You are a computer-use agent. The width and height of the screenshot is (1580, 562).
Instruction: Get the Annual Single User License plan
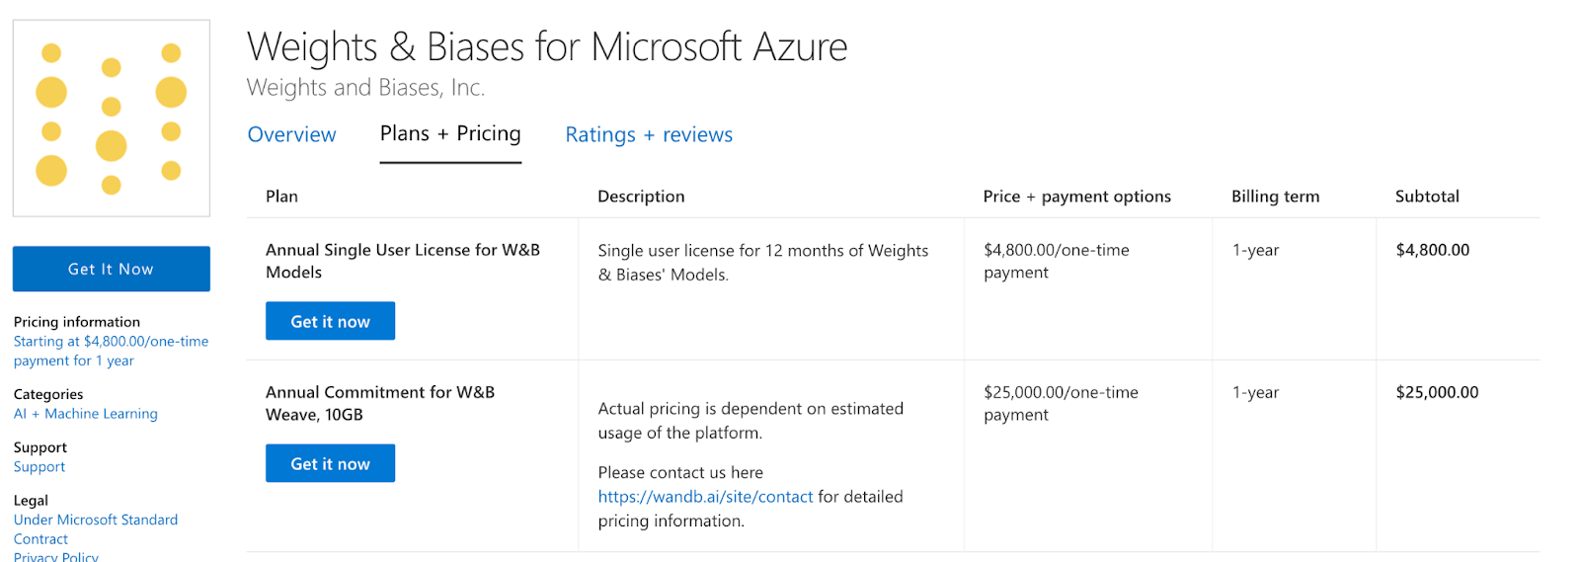coord(330,321)
